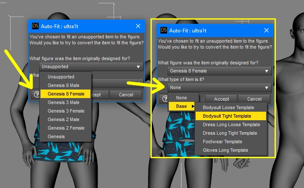
Task: Pick Gloves Long Template
Action: point(231,150)
